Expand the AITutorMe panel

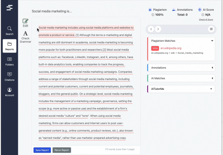211,89
